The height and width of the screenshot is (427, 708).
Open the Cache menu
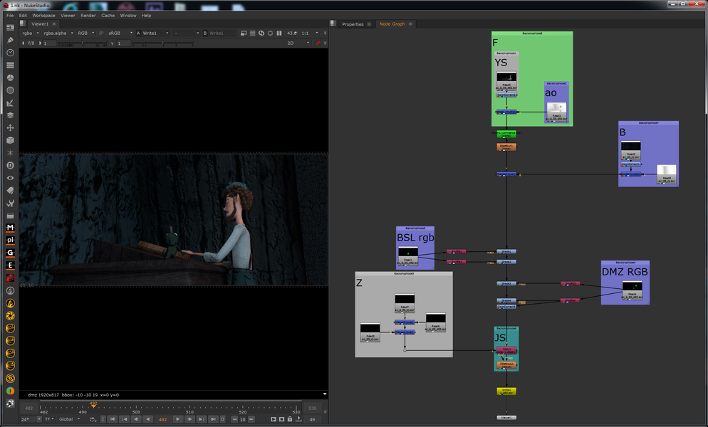[108, 16]
